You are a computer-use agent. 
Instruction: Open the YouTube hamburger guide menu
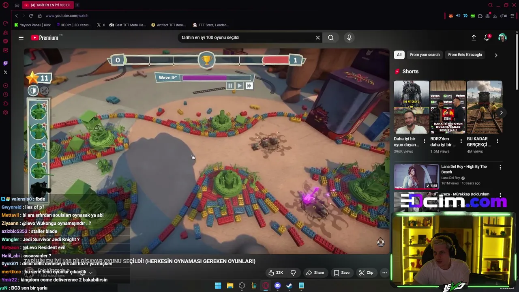coord(21,37)
